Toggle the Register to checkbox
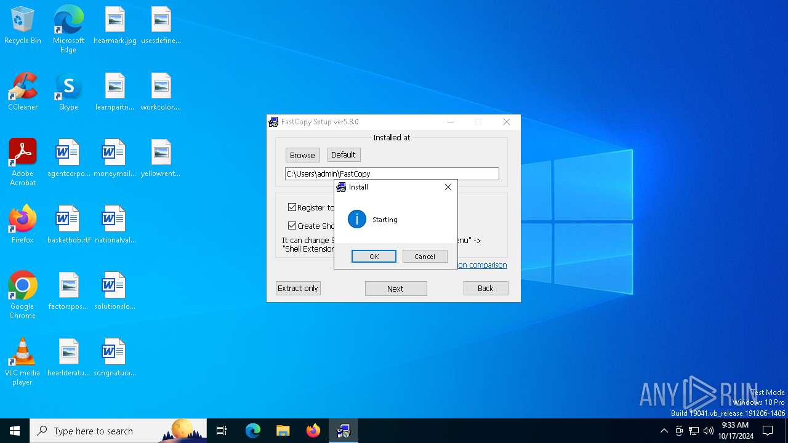The width and height of the screenshot is (788, 443). click(292, 207)
